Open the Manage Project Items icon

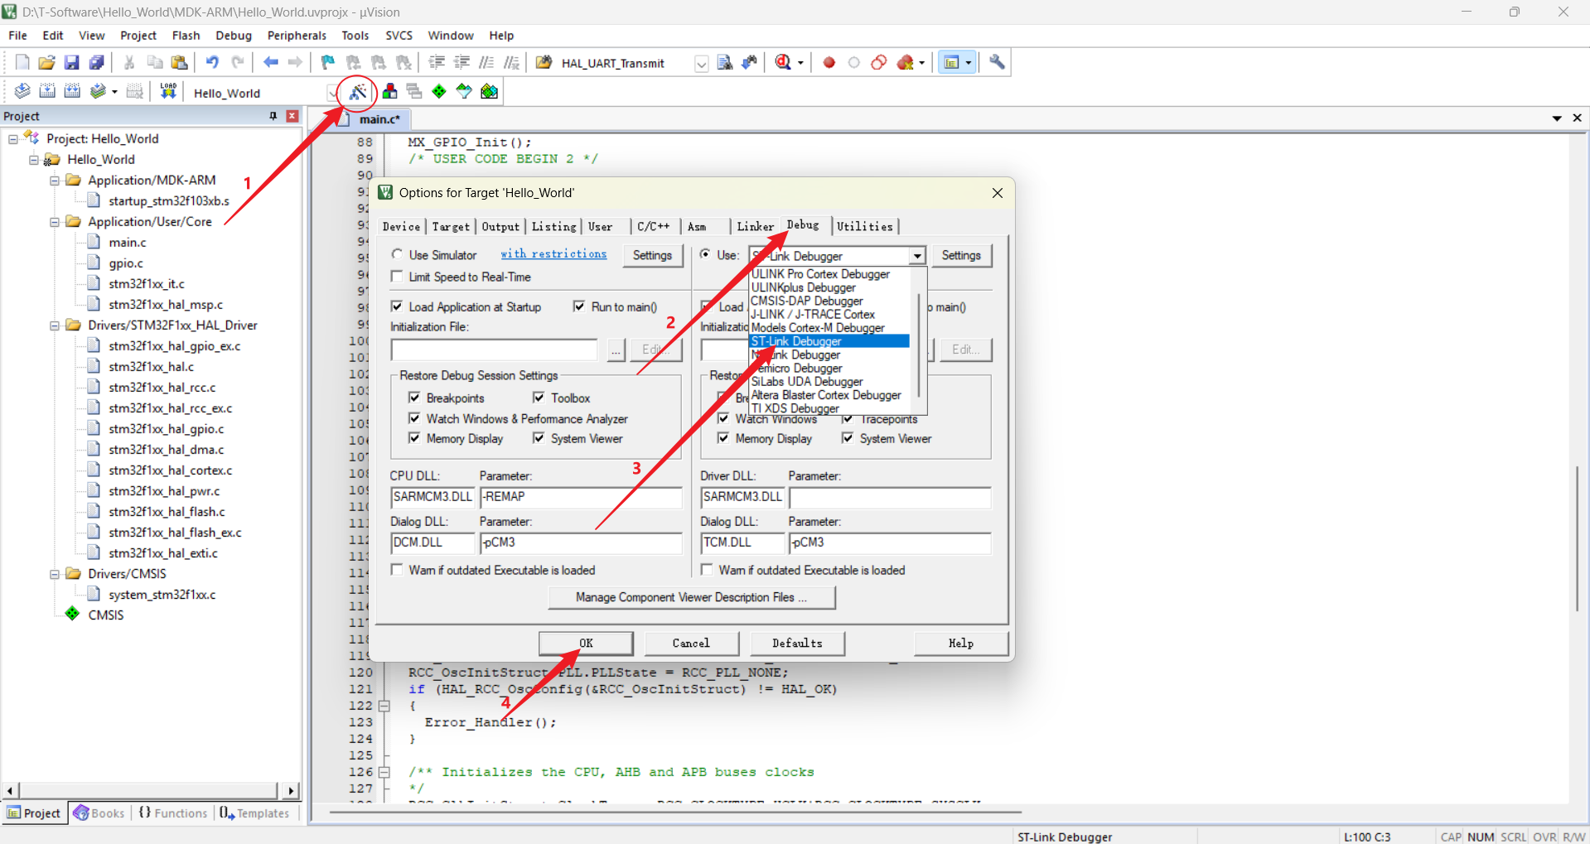point(389,92)
